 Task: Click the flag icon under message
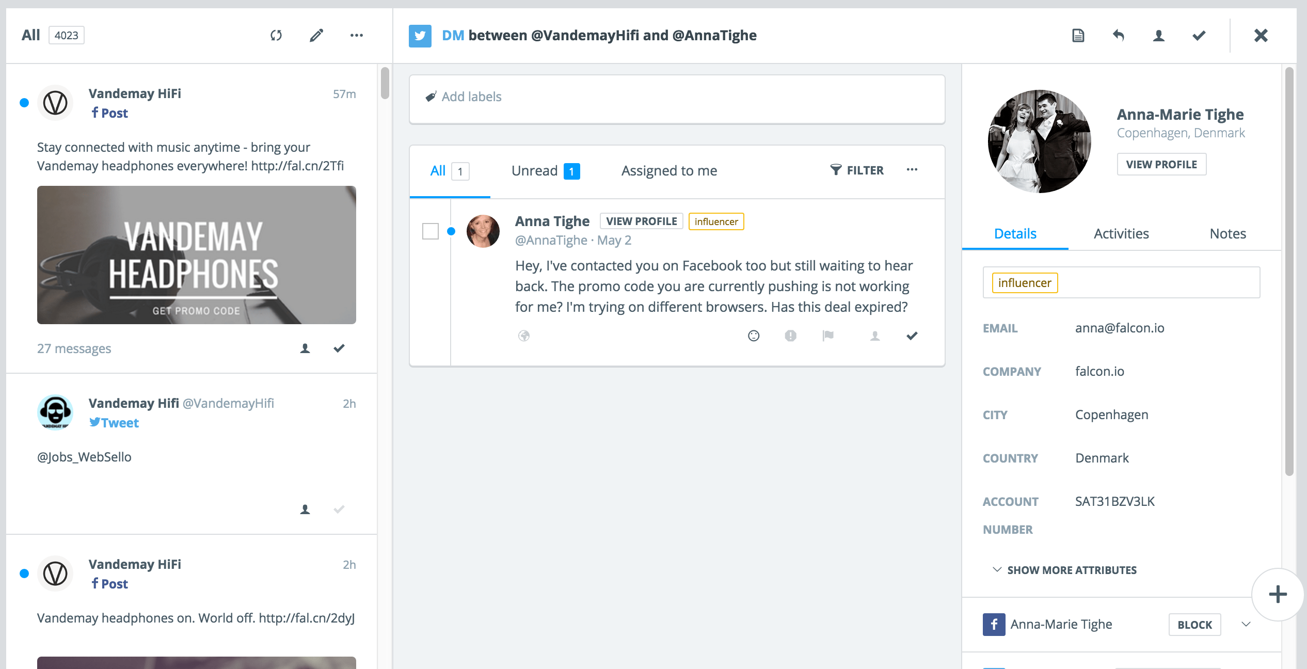click(x=828, y=336)
